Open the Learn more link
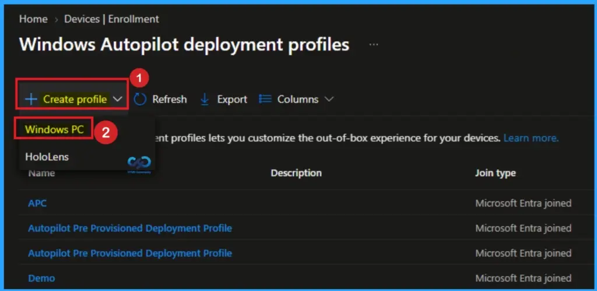The height and width of the screenshot is (291, 597). click(531, 138)
